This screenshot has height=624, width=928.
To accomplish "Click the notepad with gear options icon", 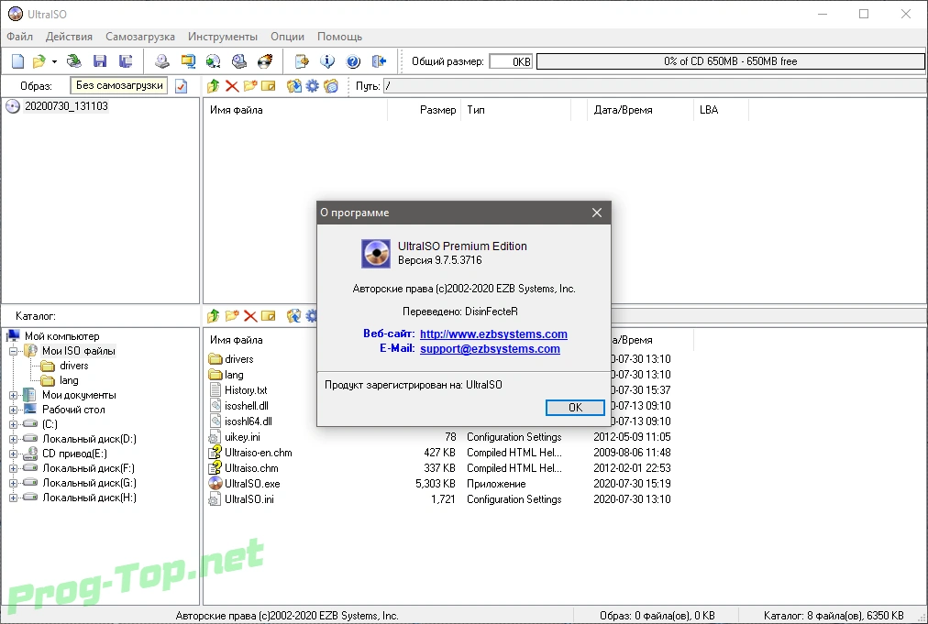I will [302, 60].
